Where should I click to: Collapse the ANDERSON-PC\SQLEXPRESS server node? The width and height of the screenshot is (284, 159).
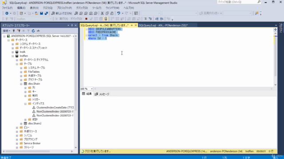pos(4,36)
